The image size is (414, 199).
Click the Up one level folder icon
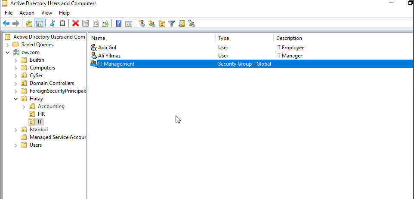pyautogui.click(x=29, y=23)
